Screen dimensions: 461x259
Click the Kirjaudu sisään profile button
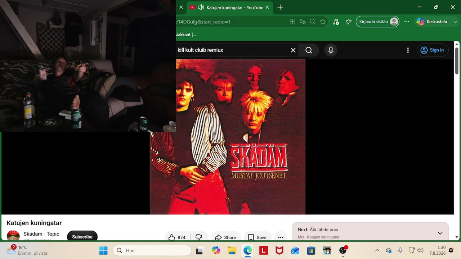coord(378,22)
